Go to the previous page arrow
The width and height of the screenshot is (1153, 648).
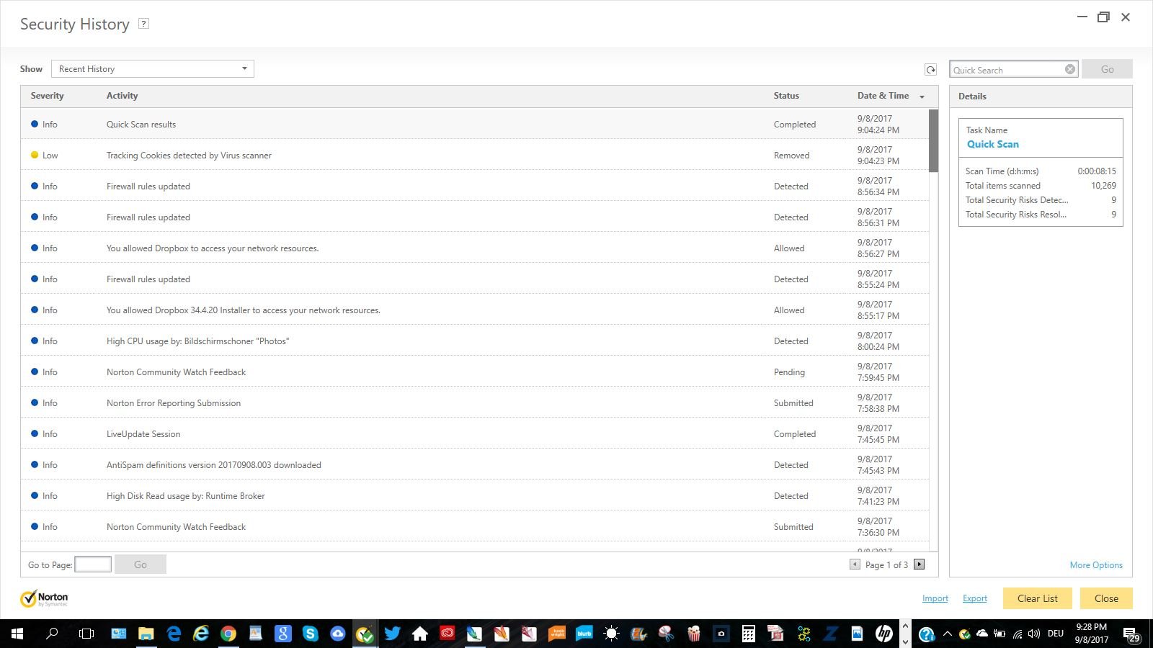click(x=855, y=564)
